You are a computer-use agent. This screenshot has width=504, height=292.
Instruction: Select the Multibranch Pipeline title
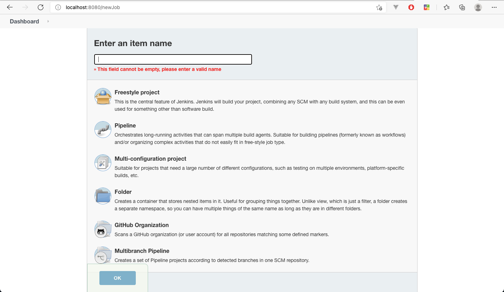(x=142, y=251)
